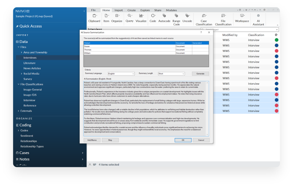Switch to the Home tab

pyautogui.click(x=106, y=10)
